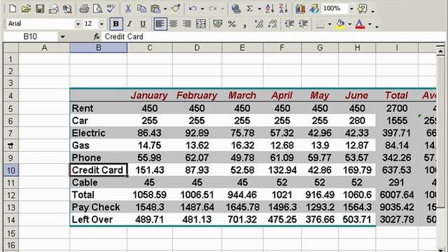Undo the last action
This screenshot has width=448, height=252.
coord(192,9)
